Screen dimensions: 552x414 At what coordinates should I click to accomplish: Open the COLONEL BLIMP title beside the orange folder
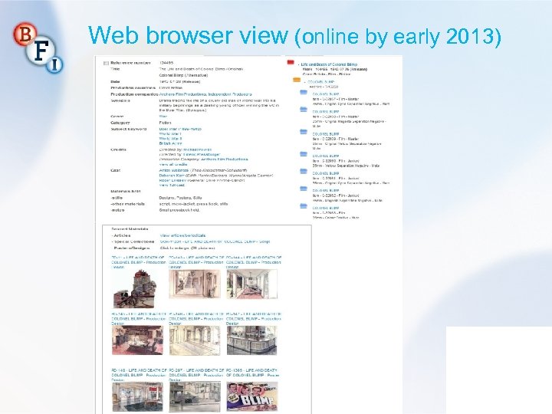[321, 82]
